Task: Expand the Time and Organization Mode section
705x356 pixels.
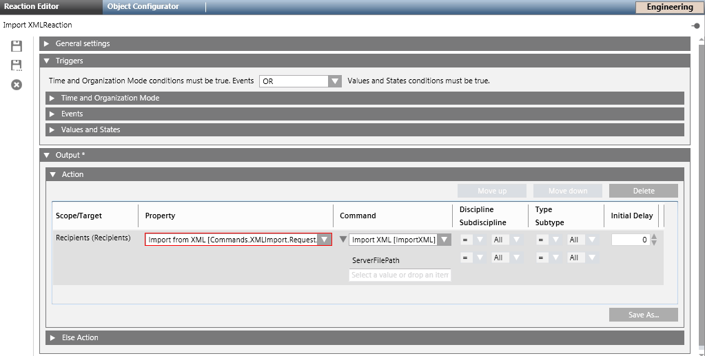Action: [52, 98]
